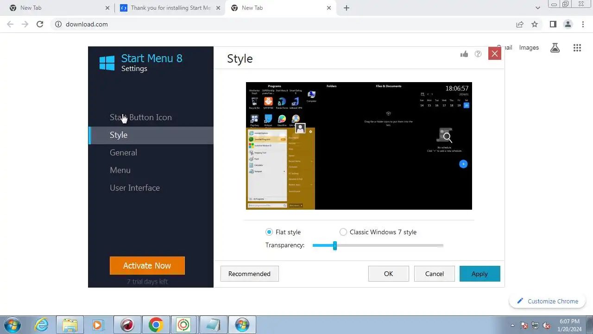Image resolution: width=593 pixels, height=334 pixels.
Task: Open the Start Menu 8 taskbar icon
Action: (x=242, y=325)
